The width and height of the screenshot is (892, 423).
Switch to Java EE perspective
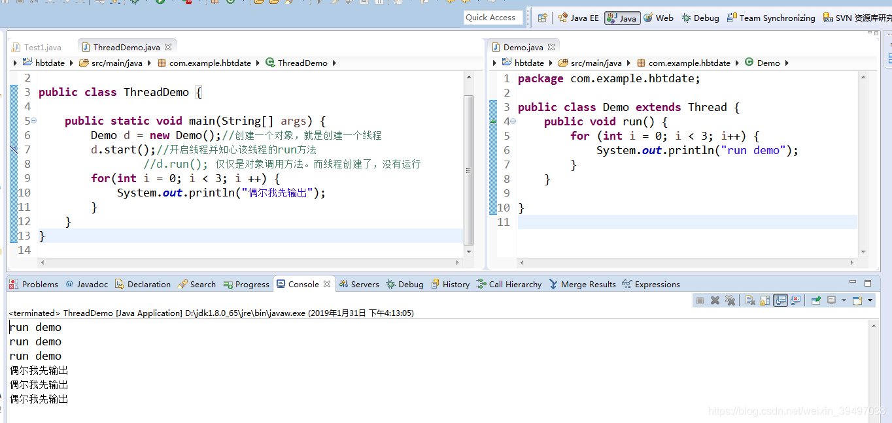pyautogui.click(x=579, y=18)
